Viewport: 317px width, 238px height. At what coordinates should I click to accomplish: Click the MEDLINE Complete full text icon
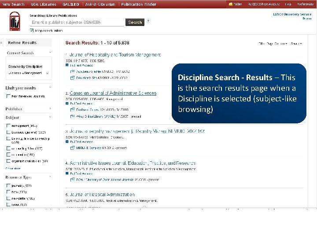click(x=72, y=148)
